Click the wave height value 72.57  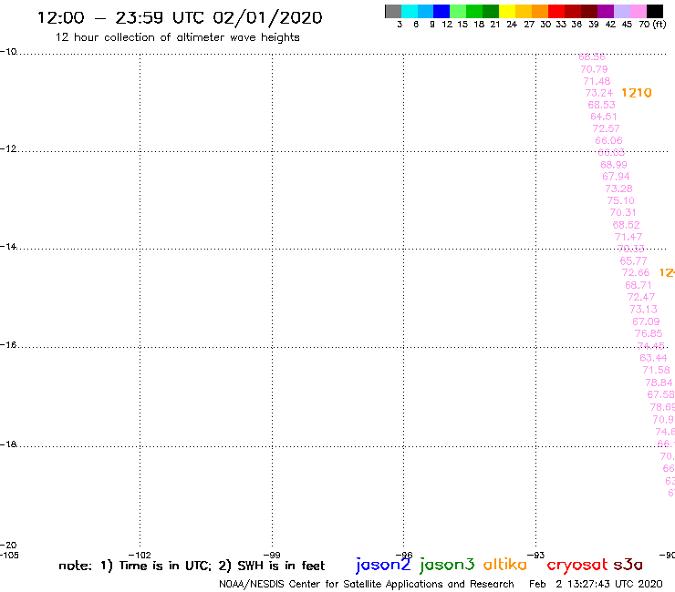(606, 128)
